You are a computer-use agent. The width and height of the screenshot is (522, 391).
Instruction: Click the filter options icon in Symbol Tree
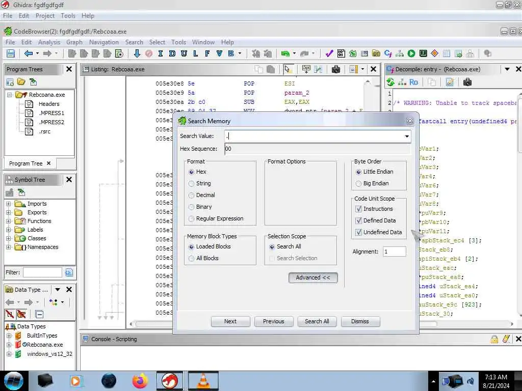[x=69, y=273]
